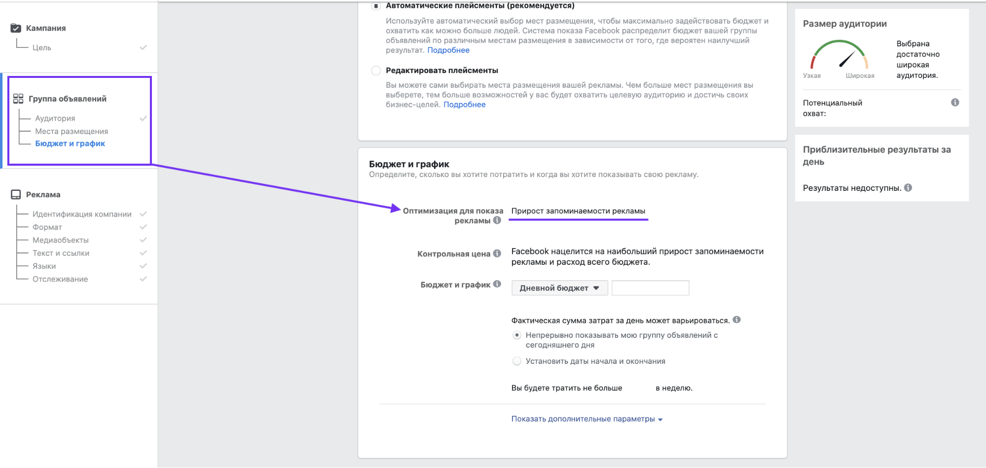Click info icon next to Потенциальный охват

coord(955,103)
